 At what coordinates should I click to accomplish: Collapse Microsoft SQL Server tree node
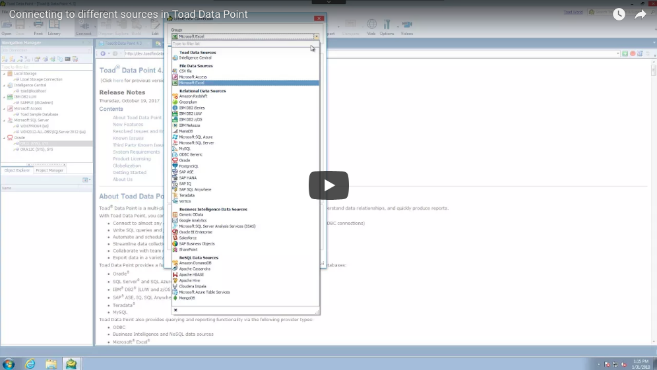[x=4, y=120]
